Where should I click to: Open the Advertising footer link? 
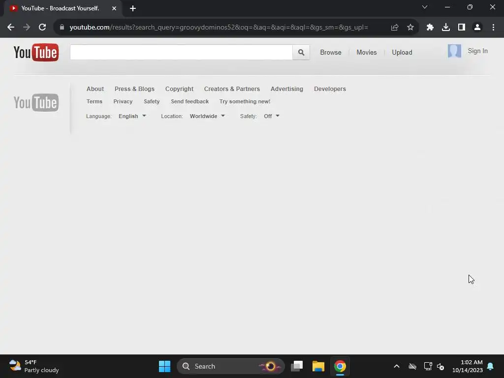click(x=287, y=89)
